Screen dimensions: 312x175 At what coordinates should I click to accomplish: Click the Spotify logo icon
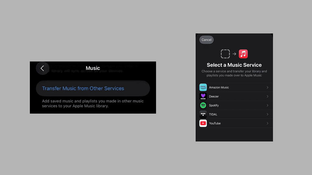203,105
